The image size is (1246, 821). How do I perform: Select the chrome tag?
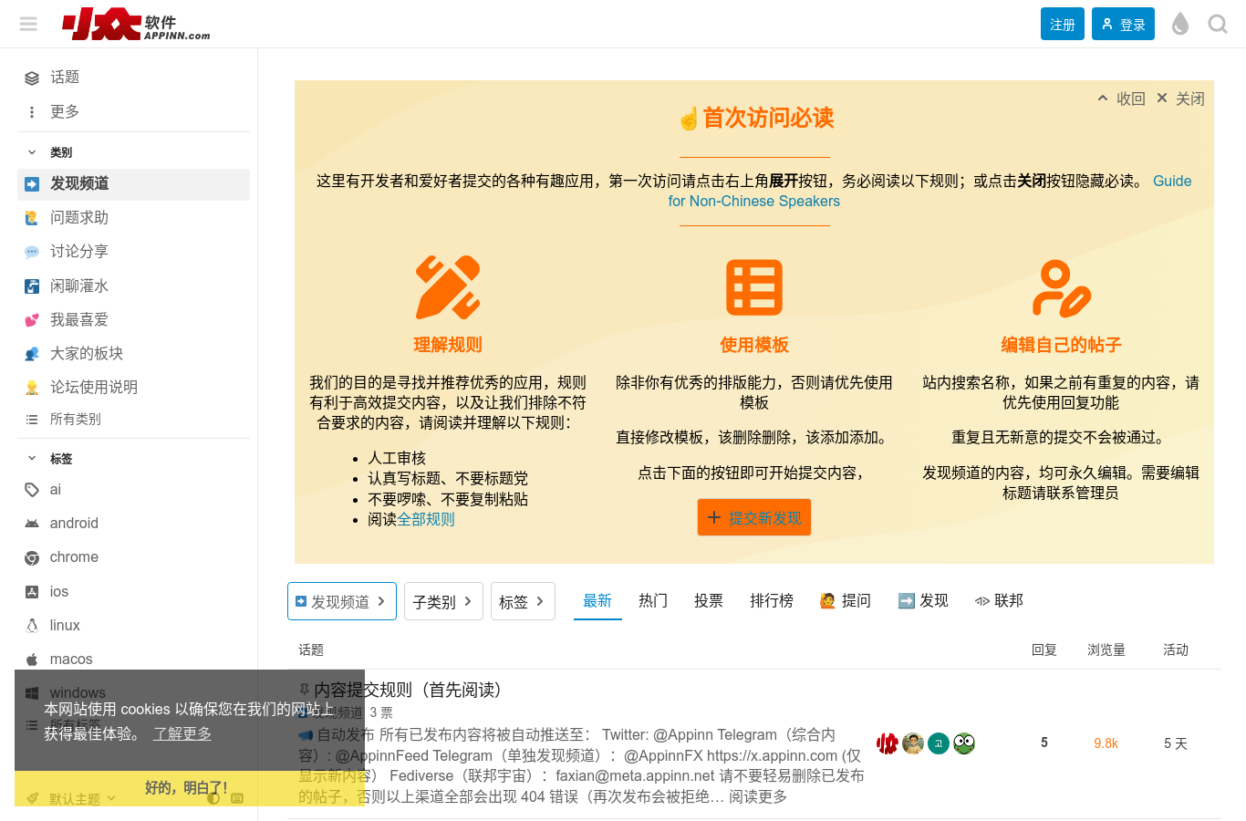tap(133, 557)
